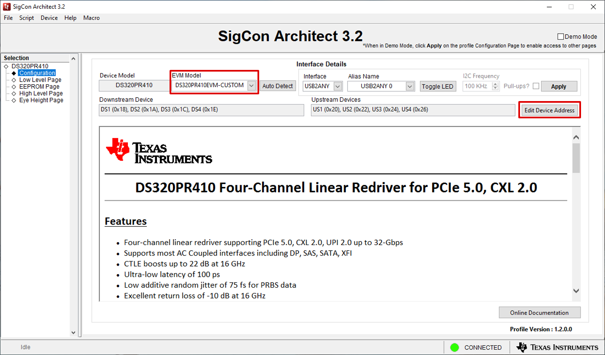This screenshot has width=605, height=355.
Task: Click the SigCon Architect app icon in title bar
Action: (x=7, y=7)
